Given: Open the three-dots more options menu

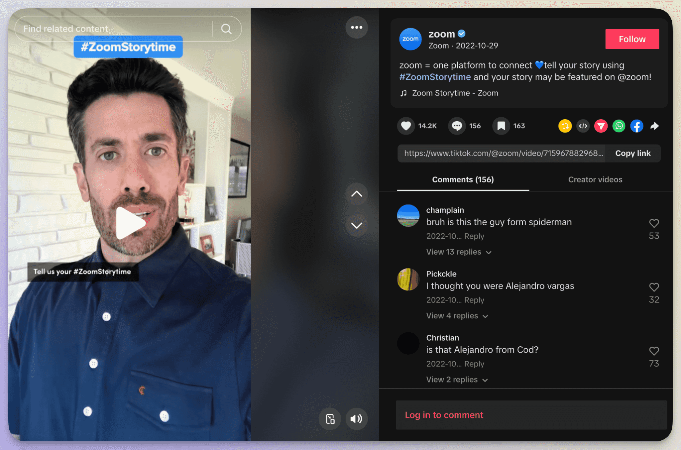Looking at the screenshot, I should click(357, 27).
